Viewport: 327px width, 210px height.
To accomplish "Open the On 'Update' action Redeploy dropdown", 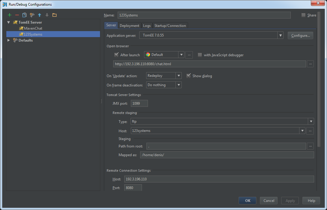I will coord(179,76).
